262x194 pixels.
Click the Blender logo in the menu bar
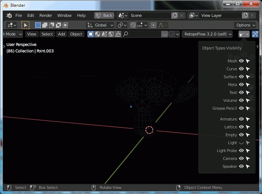(9, 15)
